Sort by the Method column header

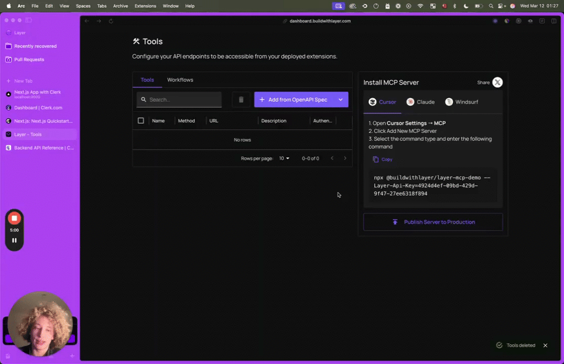(x=186, y=120)
